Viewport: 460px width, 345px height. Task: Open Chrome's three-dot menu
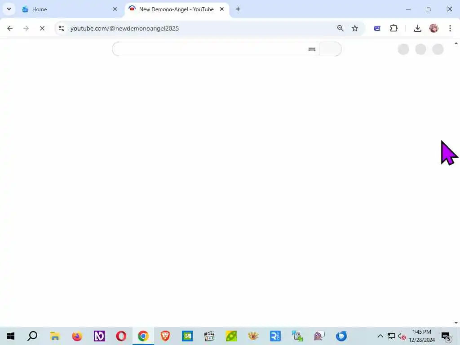pyautogui.click(x=450, y=28)
